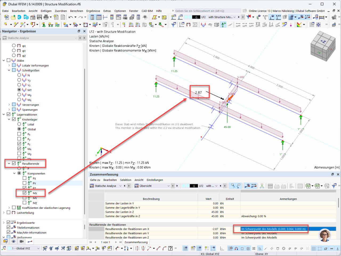Open the CAD-BIM menu
The width and height of the screenshot is (341, 256).
point(147,11)
